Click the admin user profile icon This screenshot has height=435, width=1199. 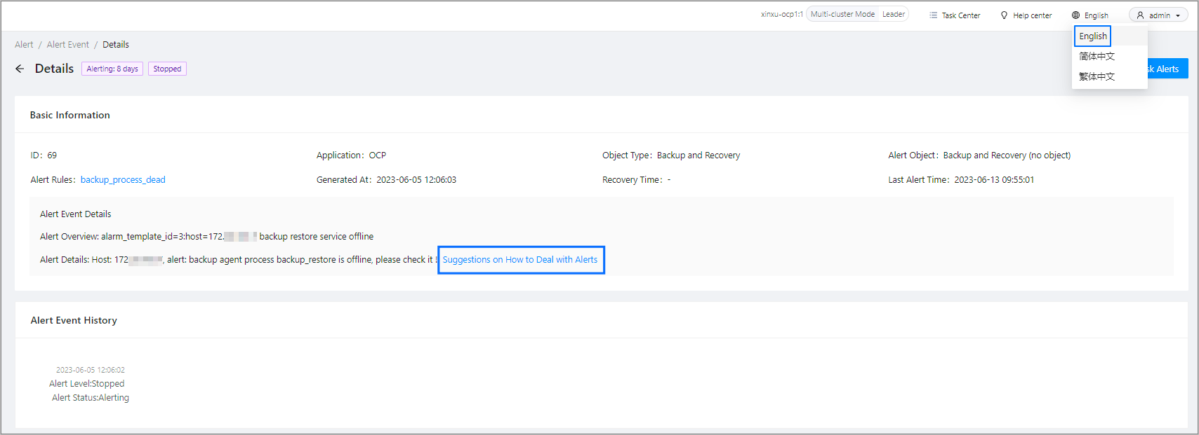click(x=1140, y=15)
